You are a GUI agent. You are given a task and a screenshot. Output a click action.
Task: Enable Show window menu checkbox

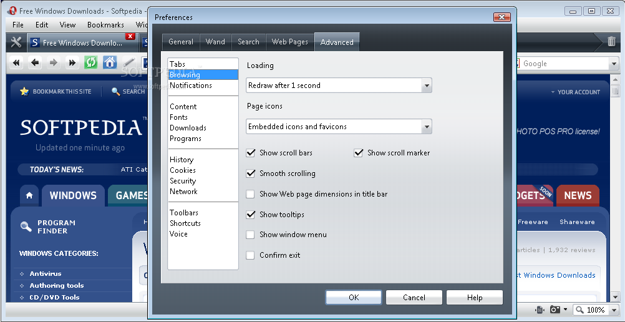pos(250,235)
